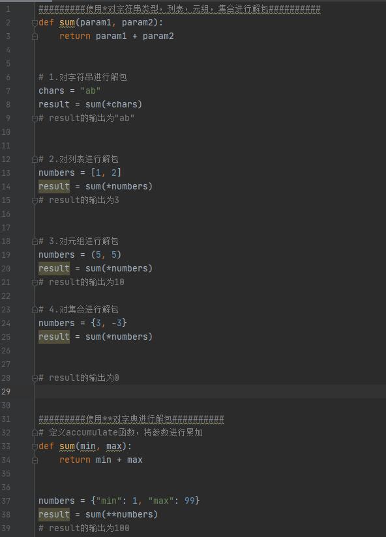Collapse the sum(min, max) function definition
This screenshot has height=537, width=386.
[x=35, y=447]
